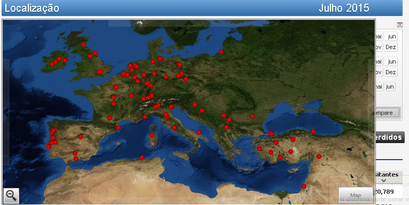Select the uppermost 'Dez' month button
The height and width of the screenshot is (205, 409).
click(390, 47)
